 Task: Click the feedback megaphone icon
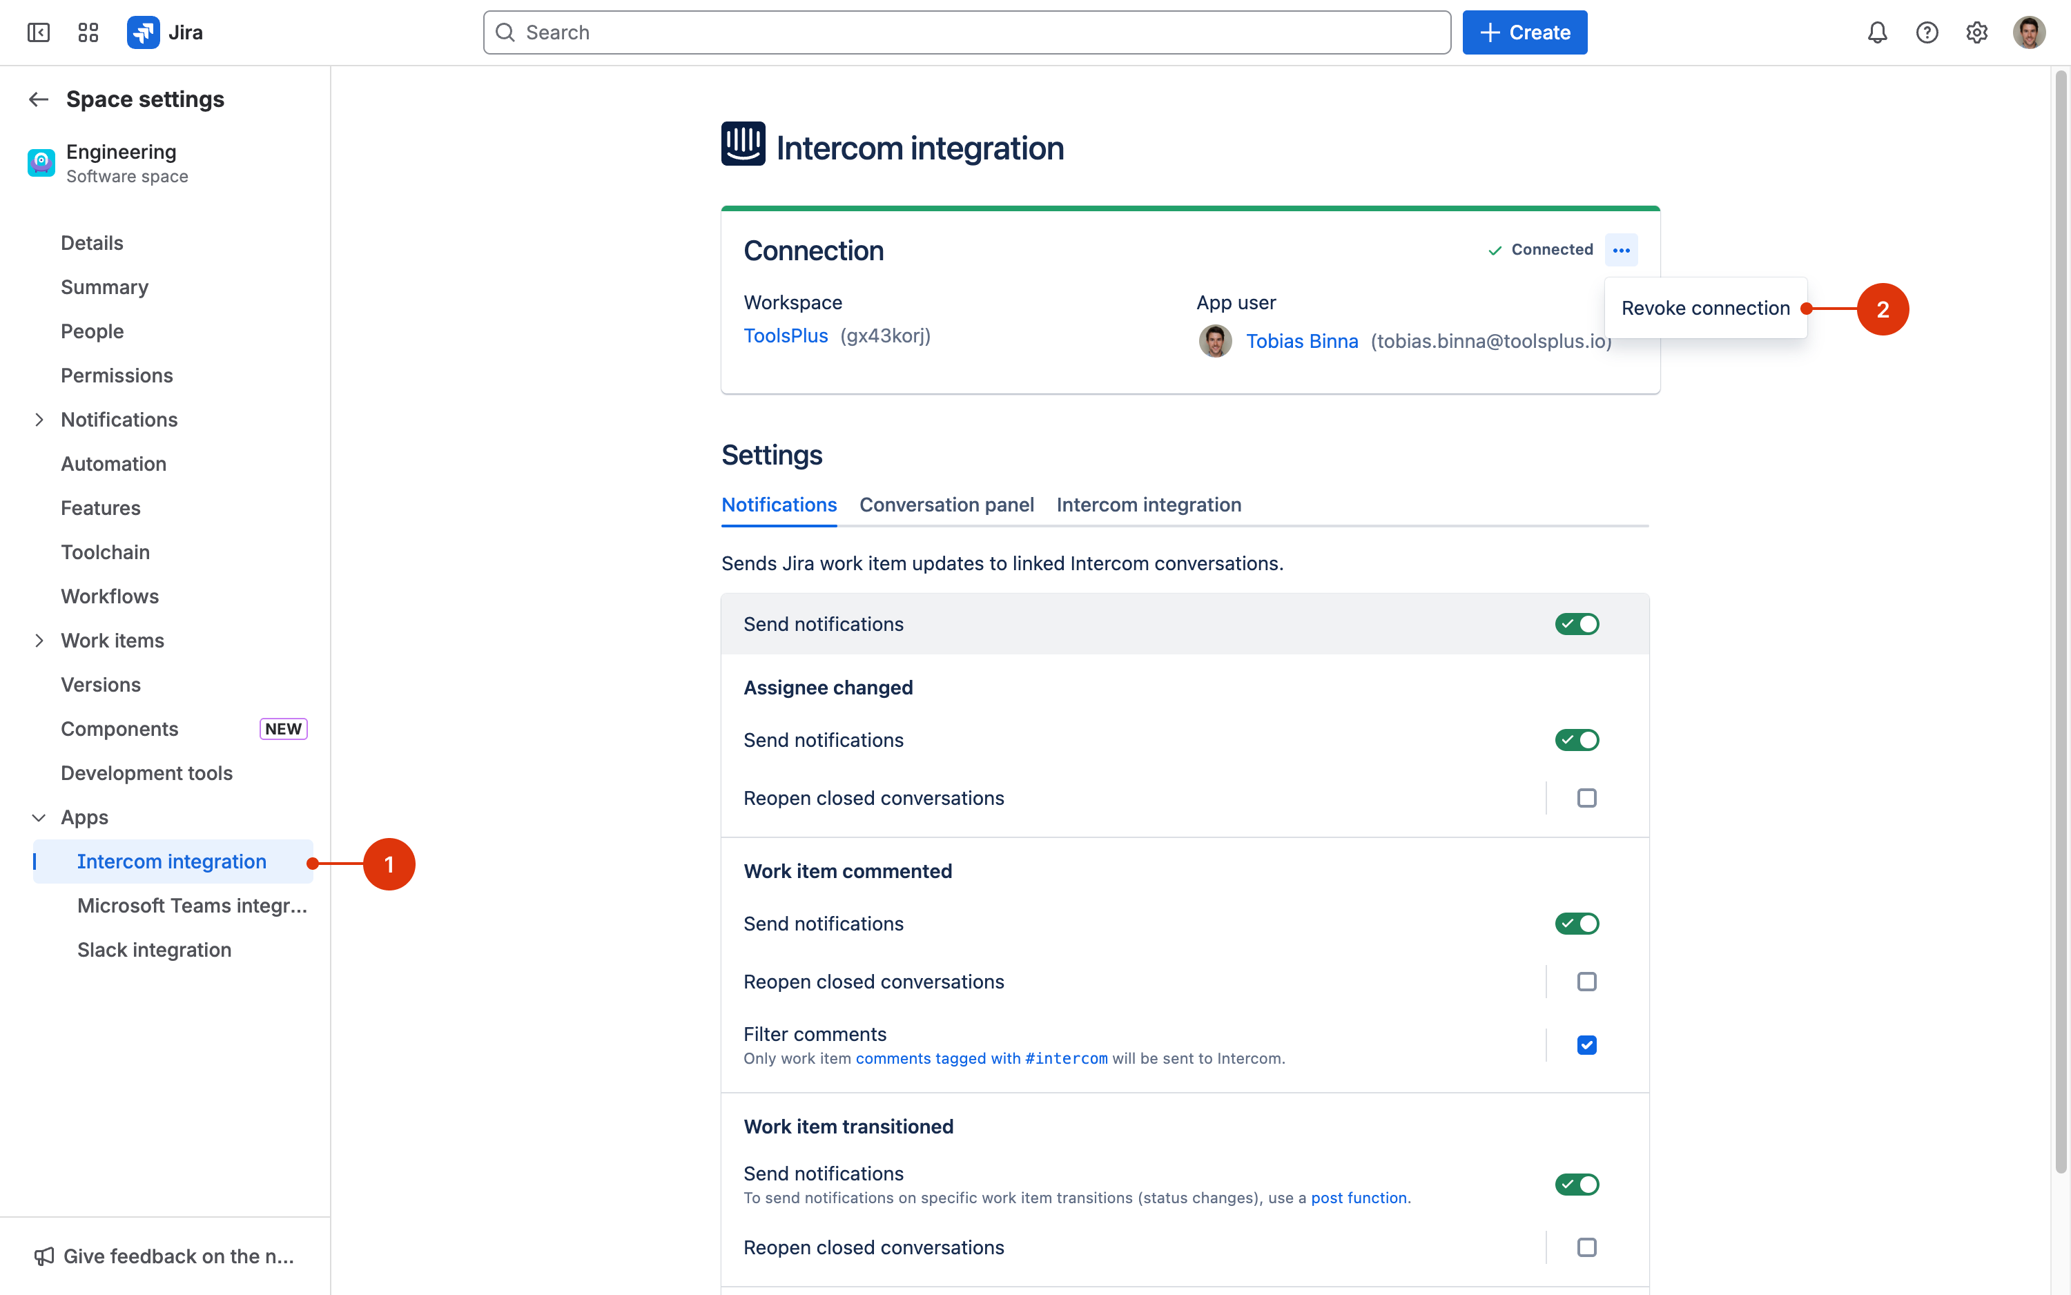click(43, 1256)
